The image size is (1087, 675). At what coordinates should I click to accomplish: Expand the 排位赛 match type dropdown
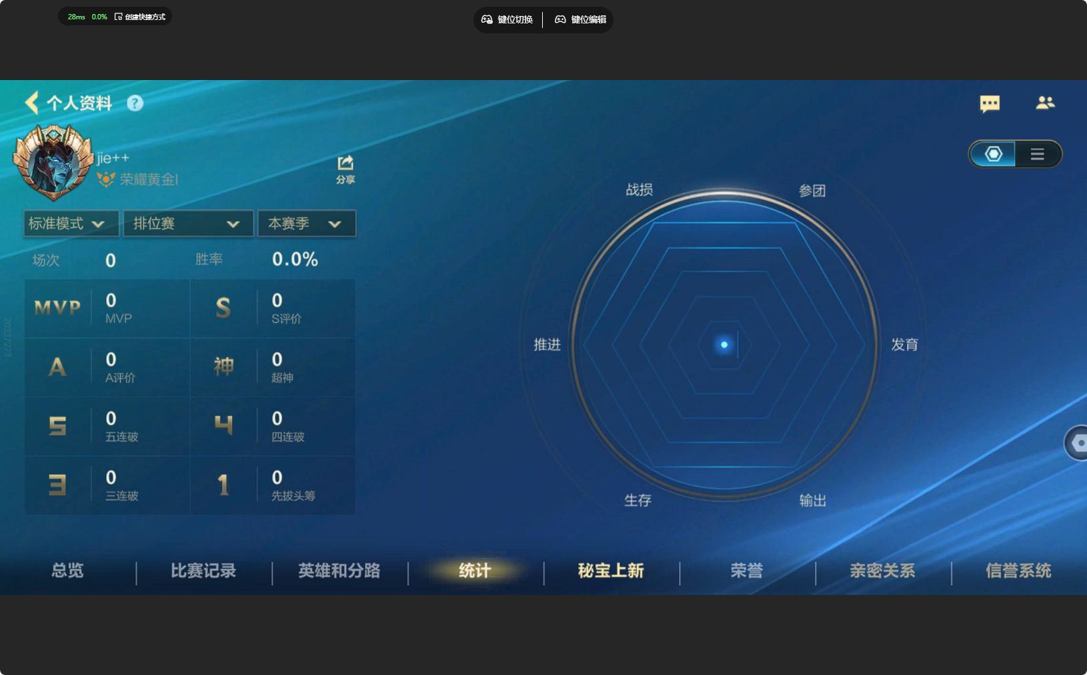(187, 223)
